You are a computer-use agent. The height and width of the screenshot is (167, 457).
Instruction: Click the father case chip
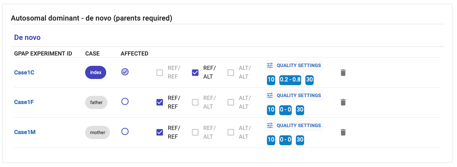tap(96, 102)
